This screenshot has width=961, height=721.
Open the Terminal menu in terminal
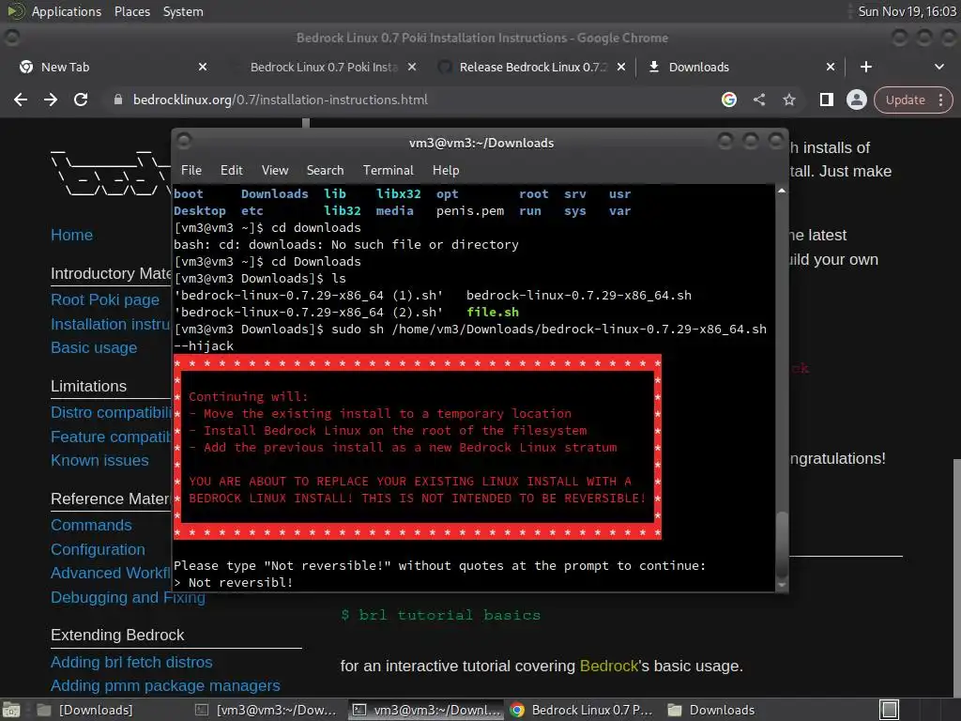(x=388, y=170)
